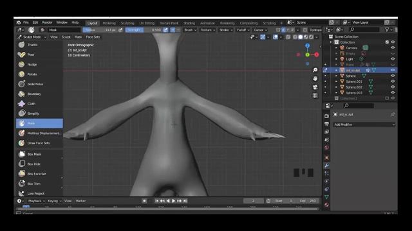This screenshot has width=412, height=231.
Task: Toggle visibility of Sphere.003
Action: pos(393,92)
